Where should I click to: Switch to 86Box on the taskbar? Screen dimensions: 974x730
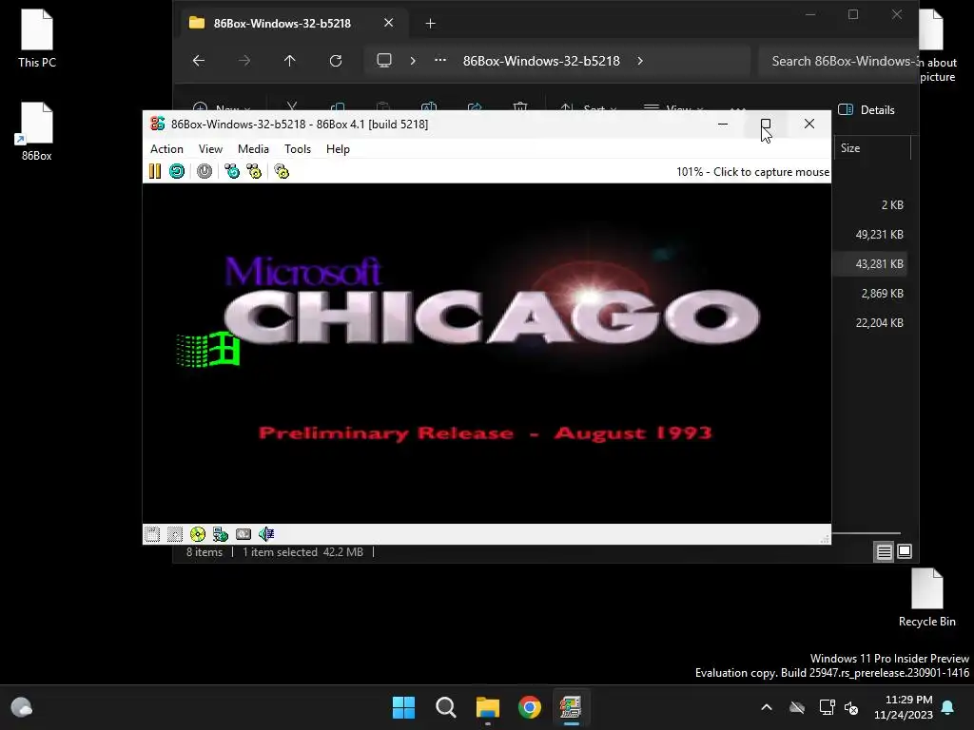point(571,707)
